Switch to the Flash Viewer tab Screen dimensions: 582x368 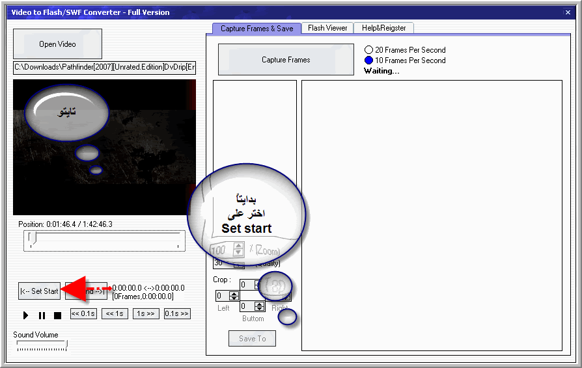pyautogui.click(x=327, y=28)
